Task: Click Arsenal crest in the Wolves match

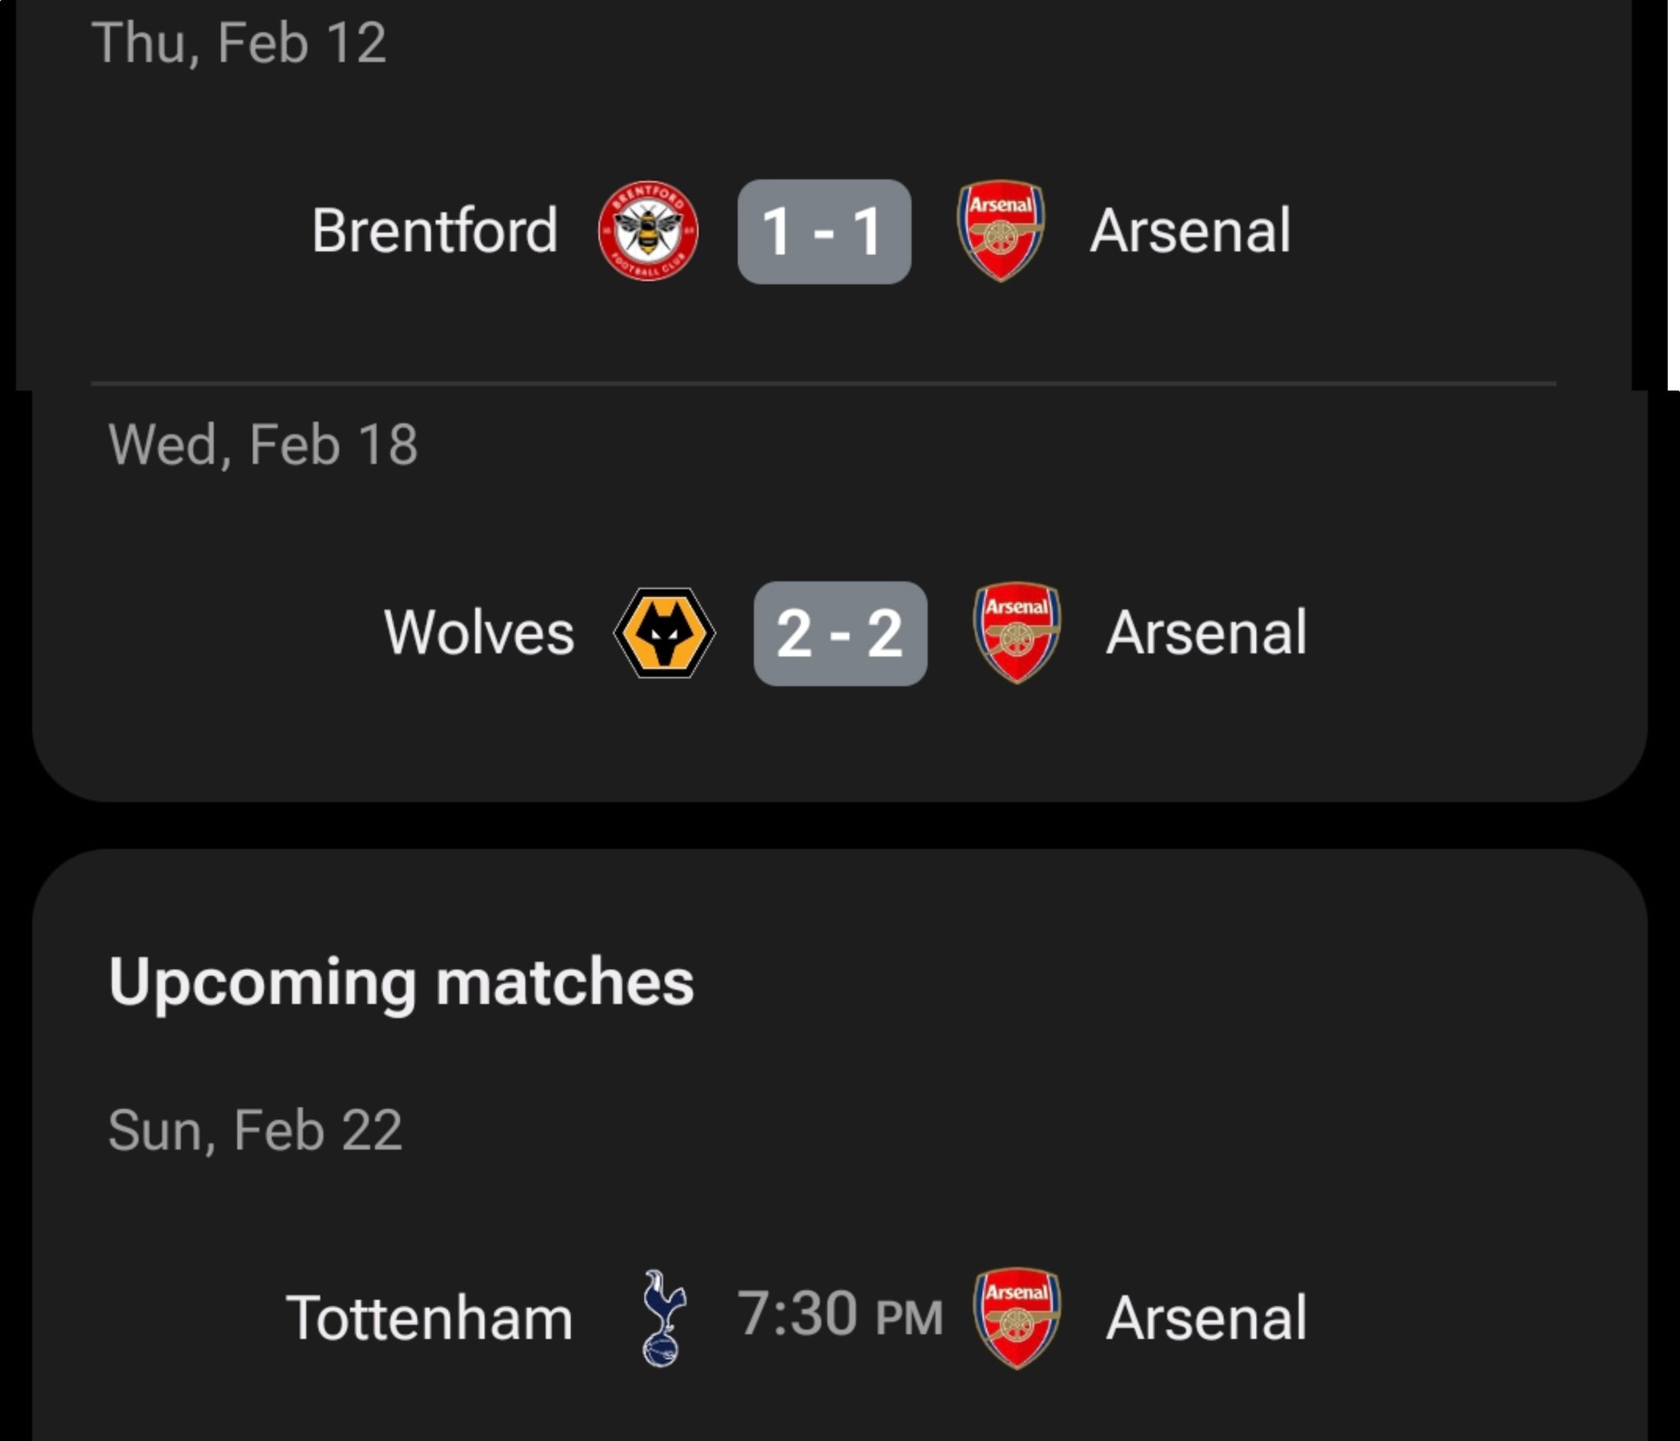Action: pos(1017,632)
